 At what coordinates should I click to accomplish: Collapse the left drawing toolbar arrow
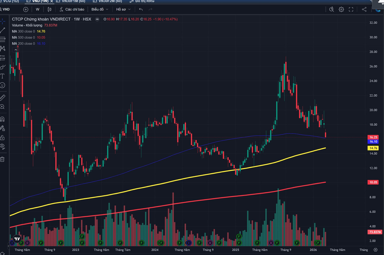pyautogui.click(x=8, y=246)
